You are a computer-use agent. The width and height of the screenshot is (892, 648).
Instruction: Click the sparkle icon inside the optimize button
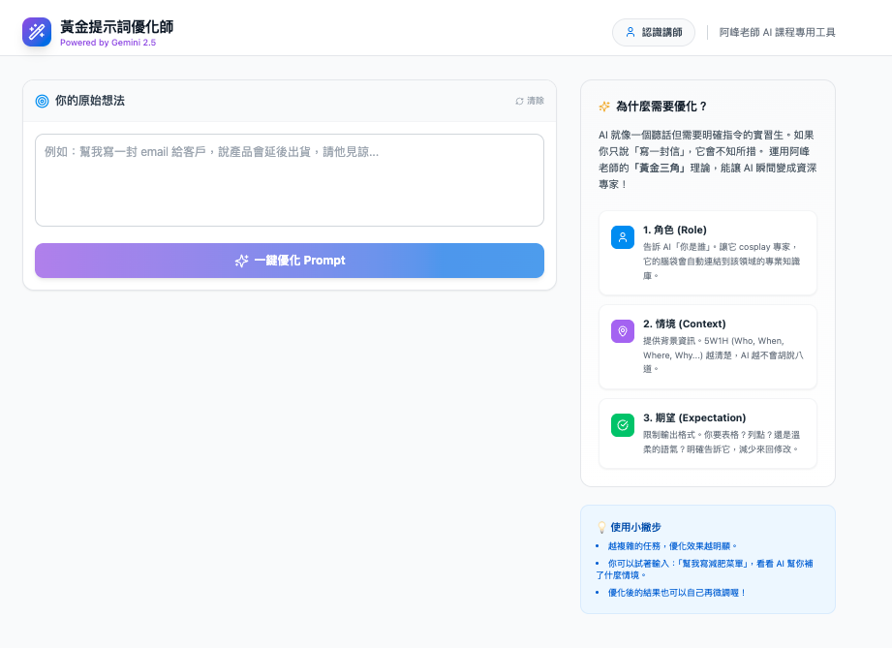pyautogui.click(x=240, y=260)
